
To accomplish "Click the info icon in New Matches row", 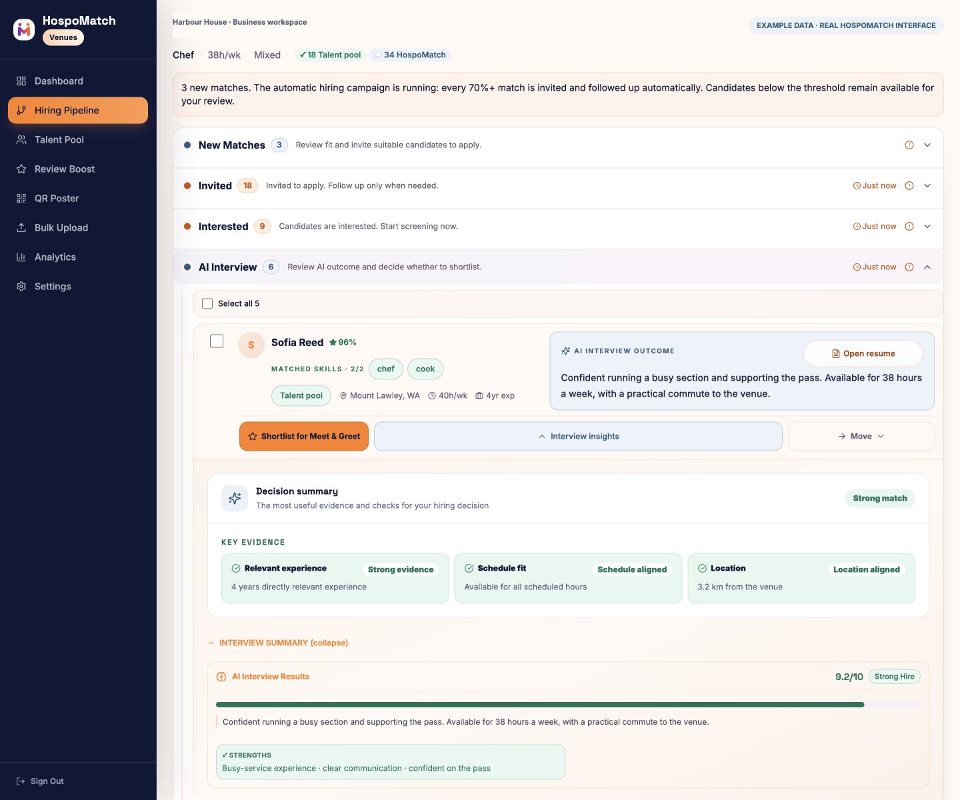I will (909, 145).
